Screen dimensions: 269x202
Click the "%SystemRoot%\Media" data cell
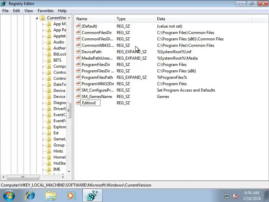tap(177, 58)
